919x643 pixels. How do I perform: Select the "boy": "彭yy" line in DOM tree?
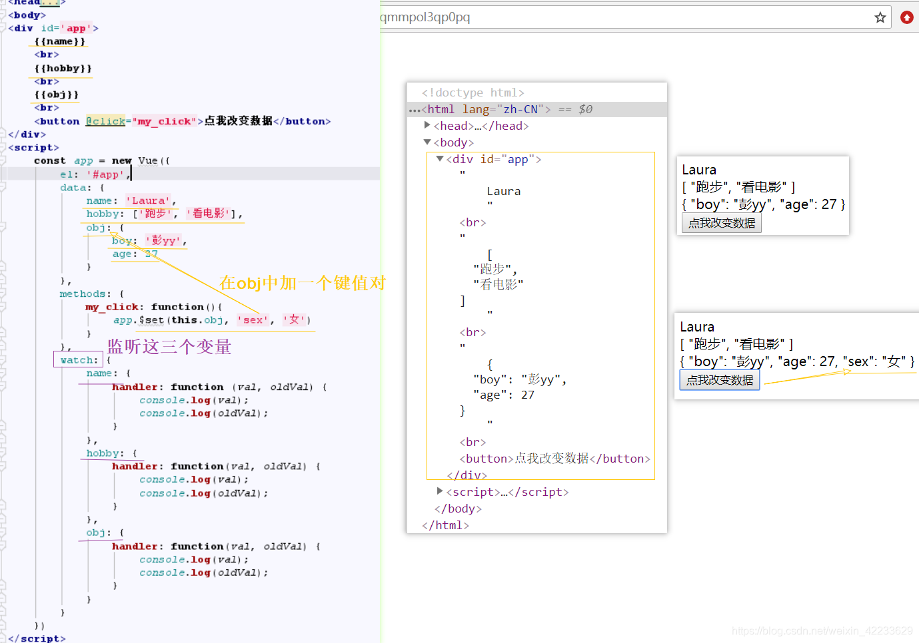point(520,379)
